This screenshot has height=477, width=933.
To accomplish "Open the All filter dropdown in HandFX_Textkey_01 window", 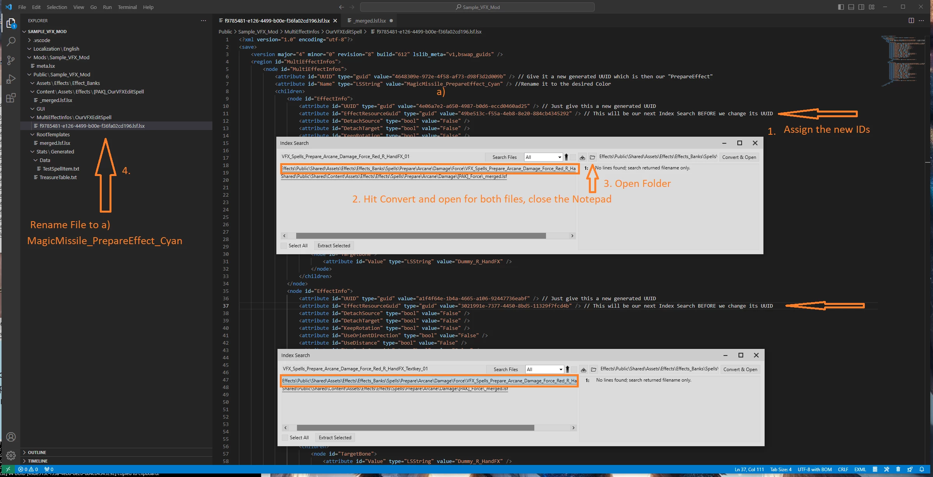I will pos(544,370).
